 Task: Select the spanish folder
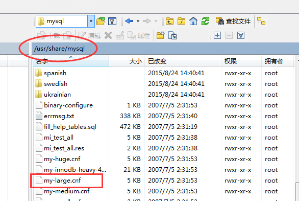pos(55,73)
